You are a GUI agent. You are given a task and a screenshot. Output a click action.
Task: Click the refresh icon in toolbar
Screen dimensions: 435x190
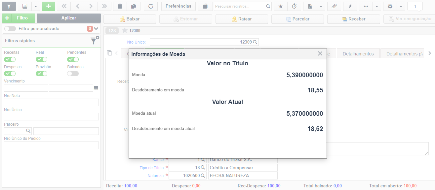pyautogui.click(x=151, y=6)
